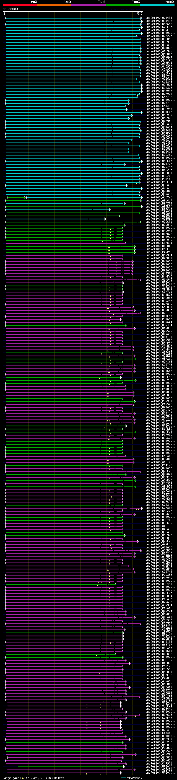Click the red ~20% identity legend bar
177x780 pixels.
tap(20, 5)
